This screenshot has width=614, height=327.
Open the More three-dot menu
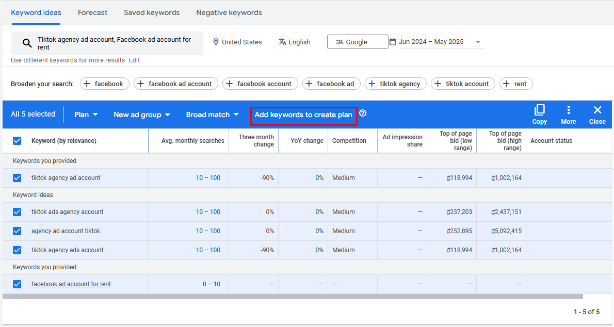tap(569, 110)
